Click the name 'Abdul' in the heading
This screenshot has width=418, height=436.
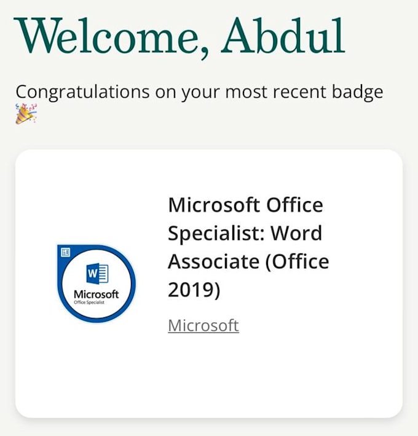[283, 36]
